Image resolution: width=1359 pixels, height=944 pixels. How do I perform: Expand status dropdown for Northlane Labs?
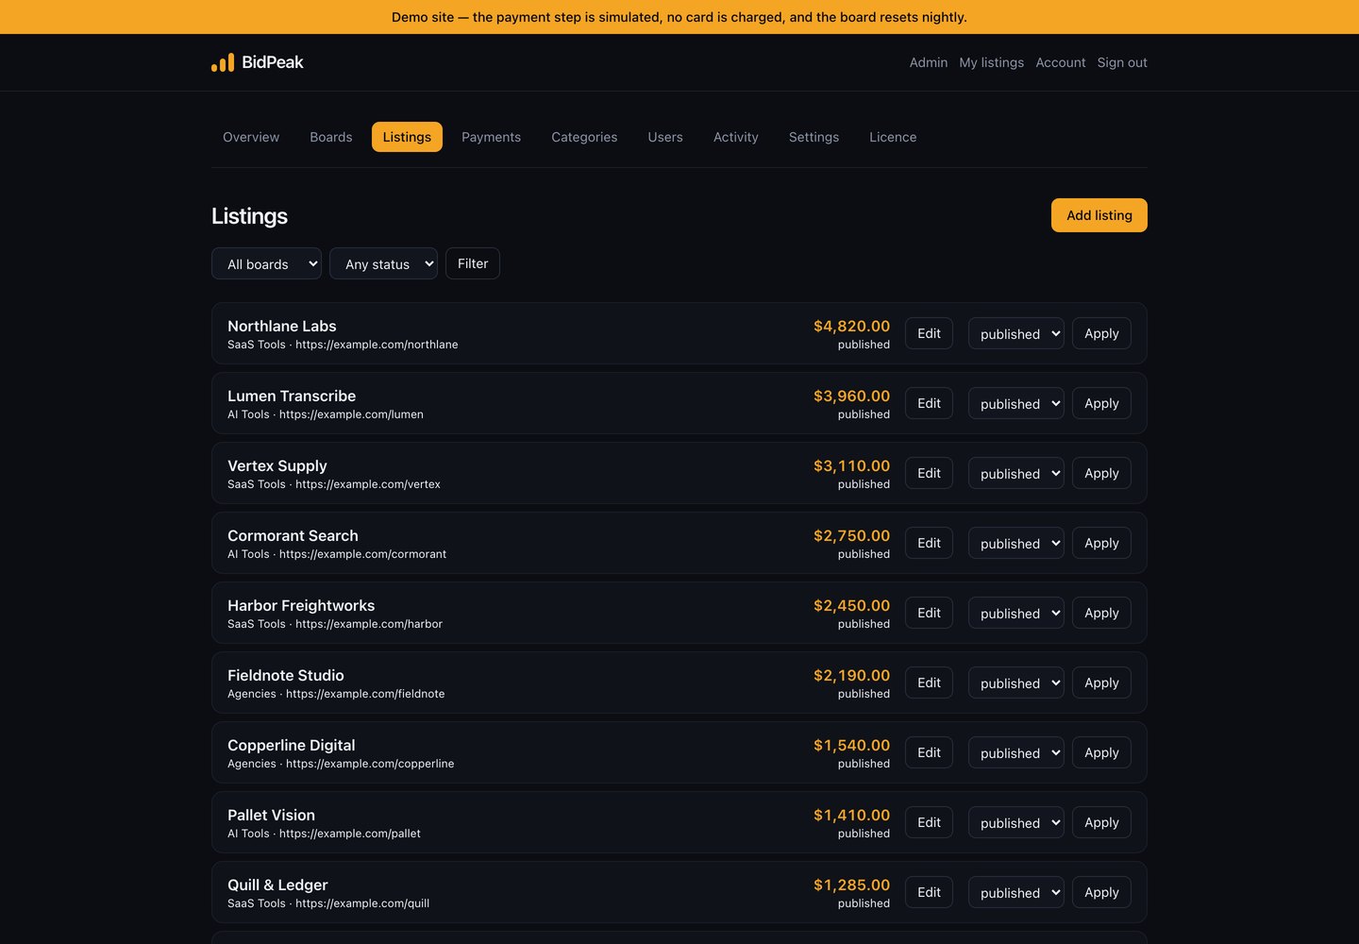(x=1016, y=333)
